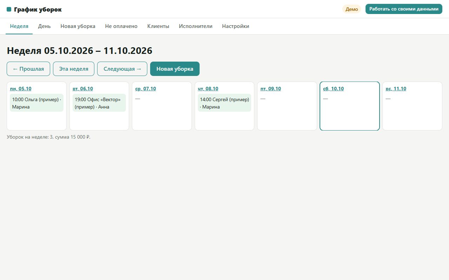The image size is (449, 280).
Task: Open day link пн, 05.10
Action: [x=21, y=89]
